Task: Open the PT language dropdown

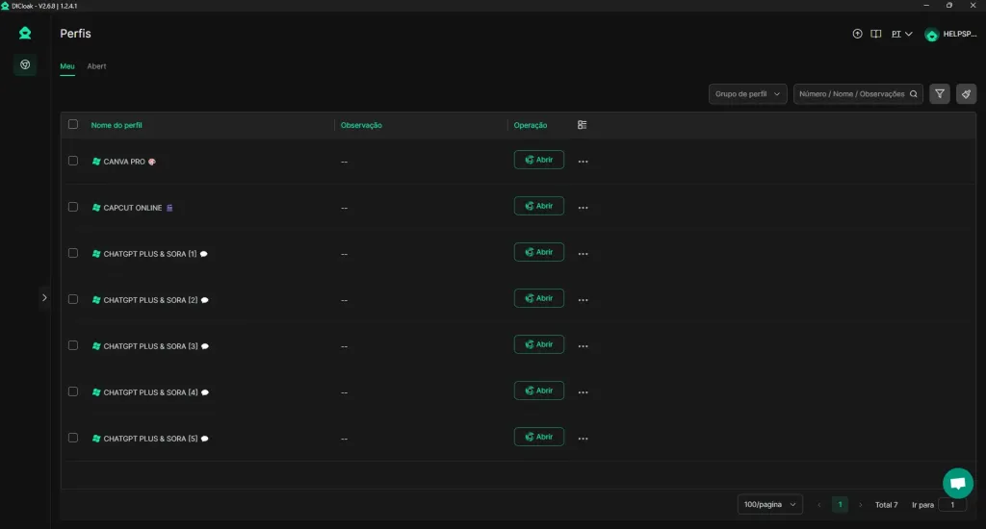Action: (x=901, y=34)
